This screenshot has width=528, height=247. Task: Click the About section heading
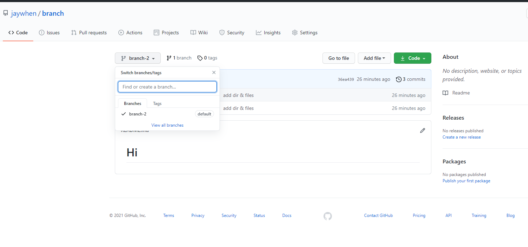[x=450, y=57]
